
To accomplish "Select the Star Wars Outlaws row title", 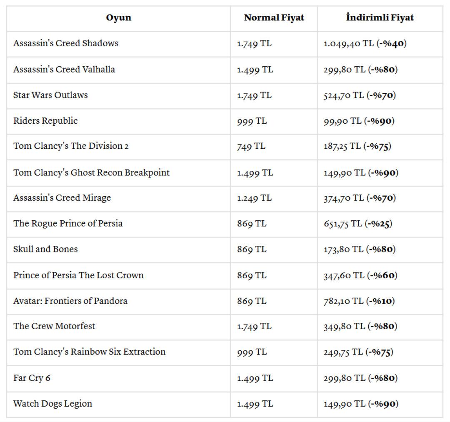I will tap(50, 95).
